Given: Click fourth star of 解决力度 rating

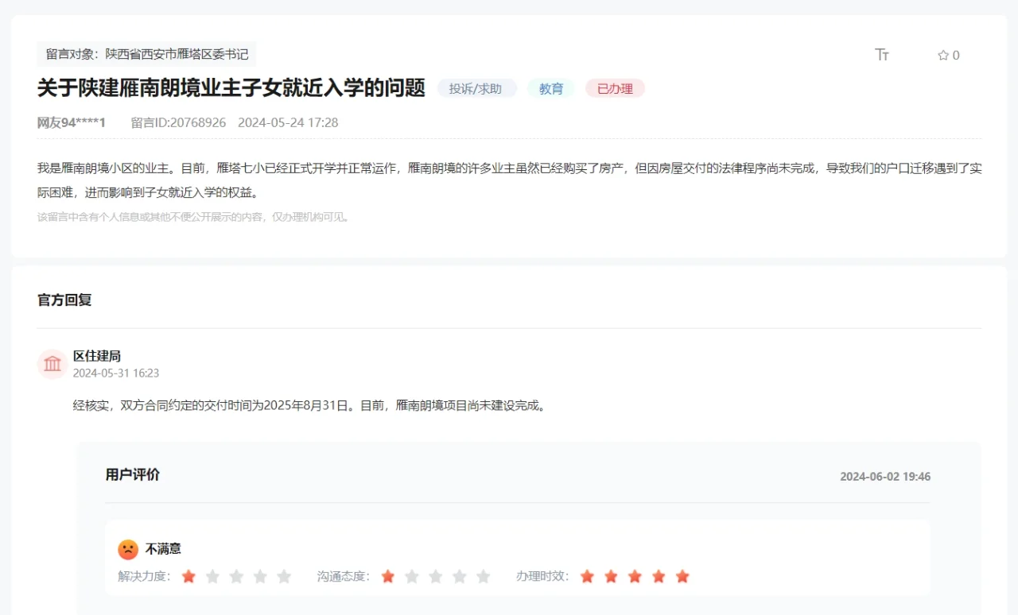Looking at the screenshot, I should tap(260, 576).
